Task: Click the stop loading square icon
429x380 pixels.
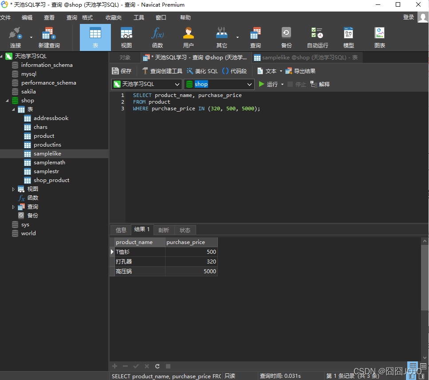Action: pyautogui.click(x=168, y=366)
